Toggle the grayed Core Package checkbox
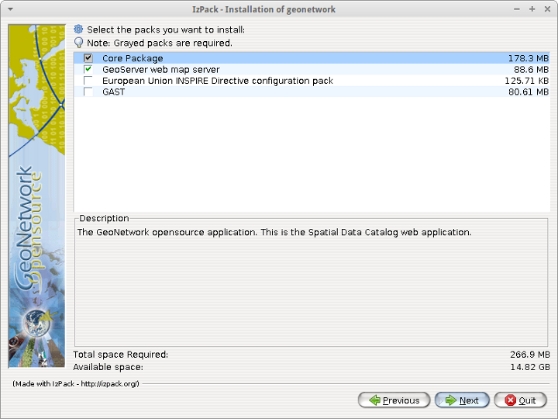 coord(88,58)
